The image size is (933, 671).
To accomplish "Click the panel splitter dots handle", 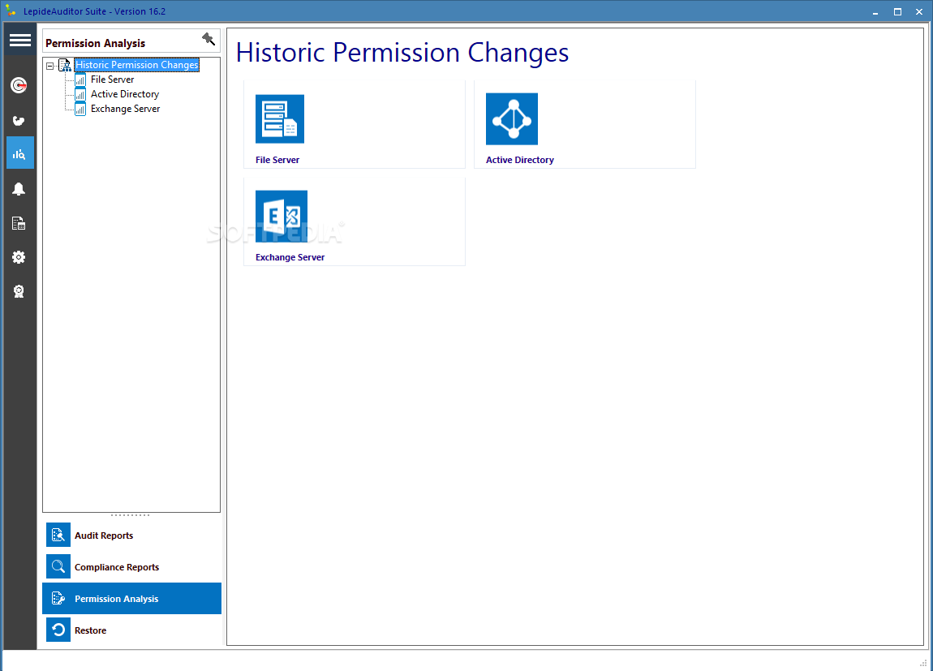I will point(131,515).
